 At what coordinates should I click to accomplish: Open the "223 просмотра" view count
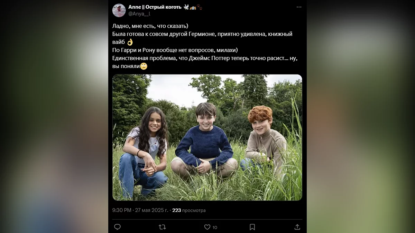tap(189, 210)
